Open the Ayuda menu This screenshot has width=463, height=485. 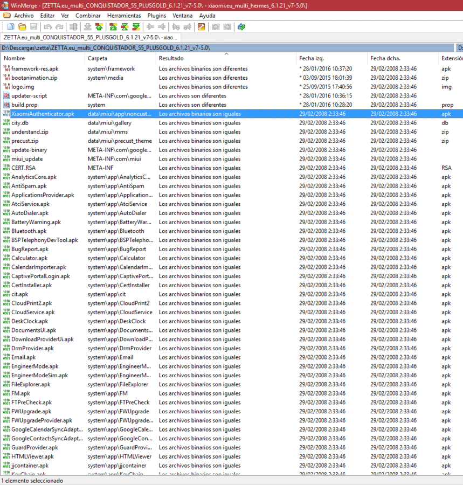click(207, 16)
